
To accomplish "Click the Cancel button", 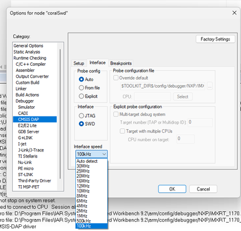I will coord(203,189).
